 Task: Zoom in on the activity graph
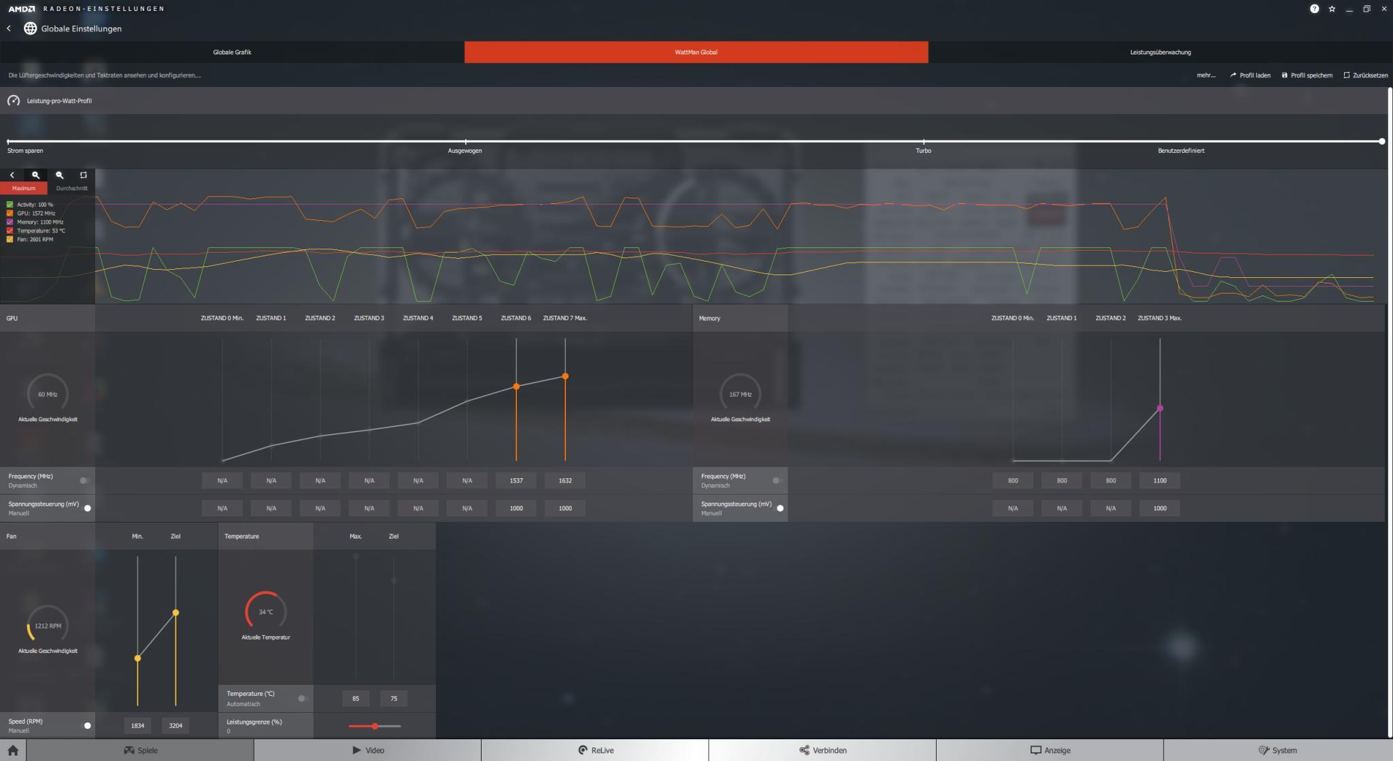(35, 175)
